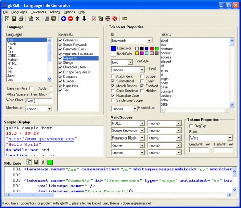Click the white BackColor swatch
This screenshot has width=241, height=208.
[x=113, y=54]
